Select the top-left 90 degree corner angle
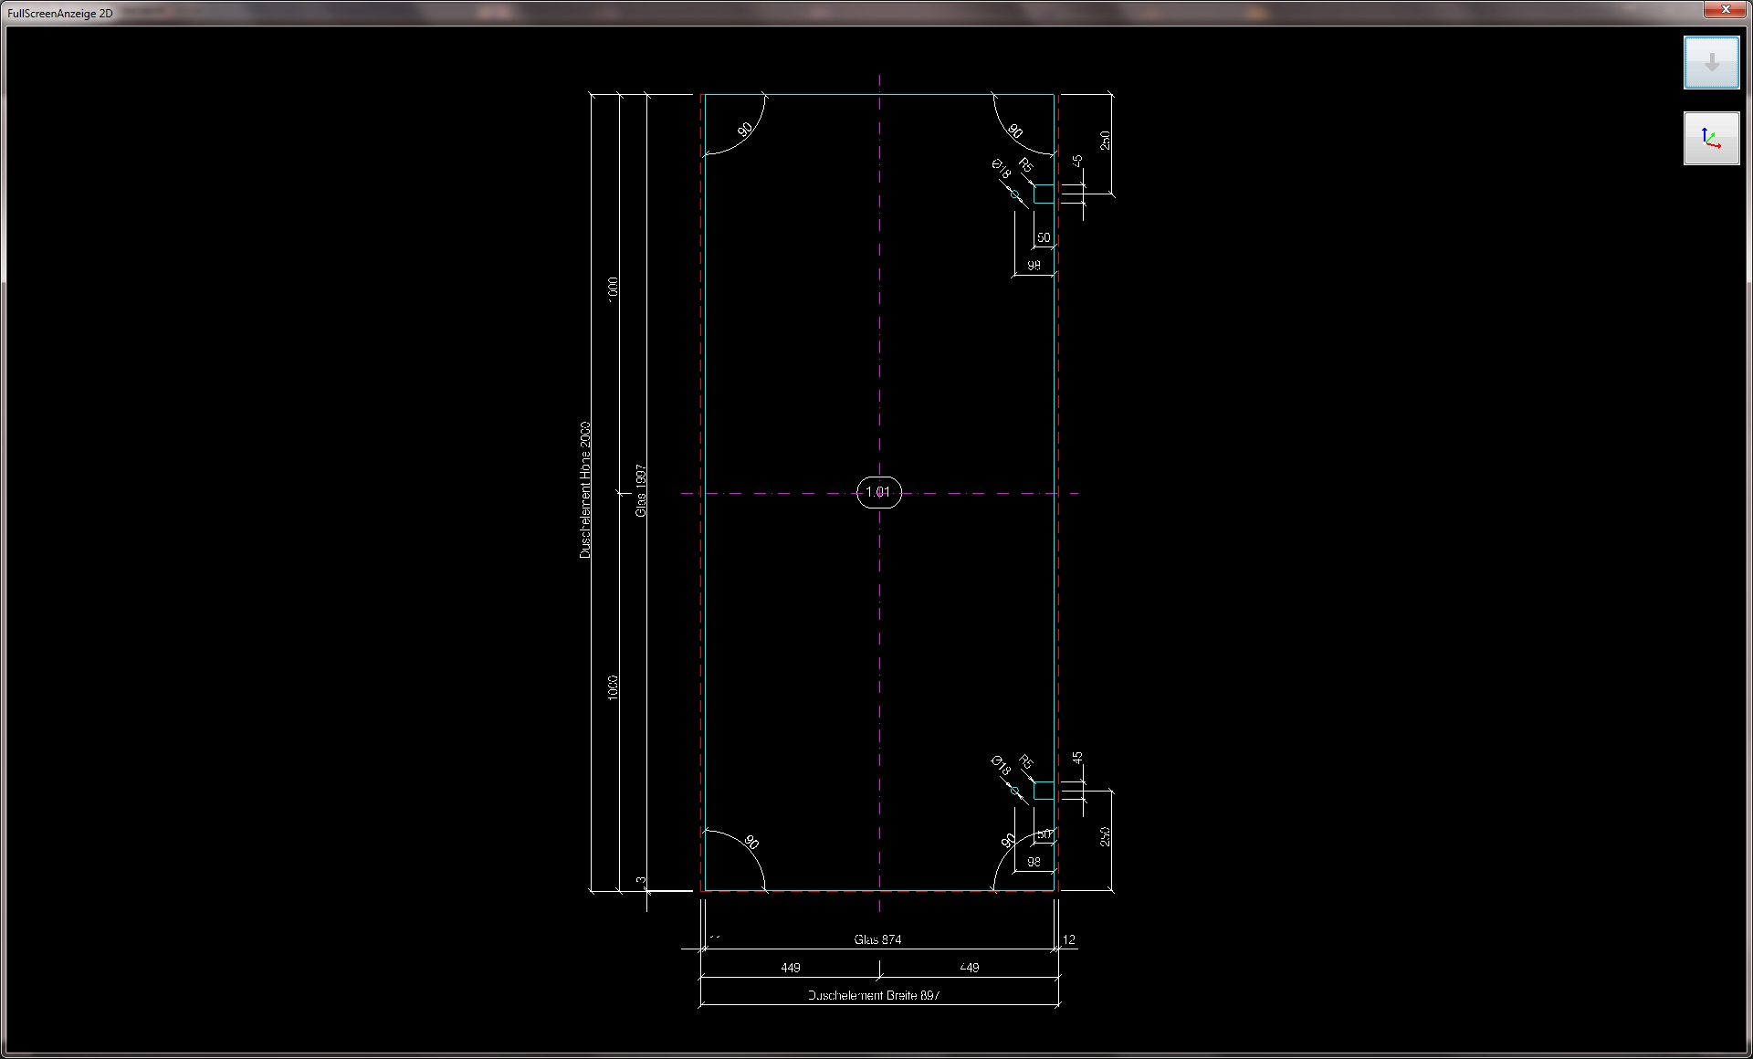Screen dimensions: 1753x1059 [x=745, y=130]
